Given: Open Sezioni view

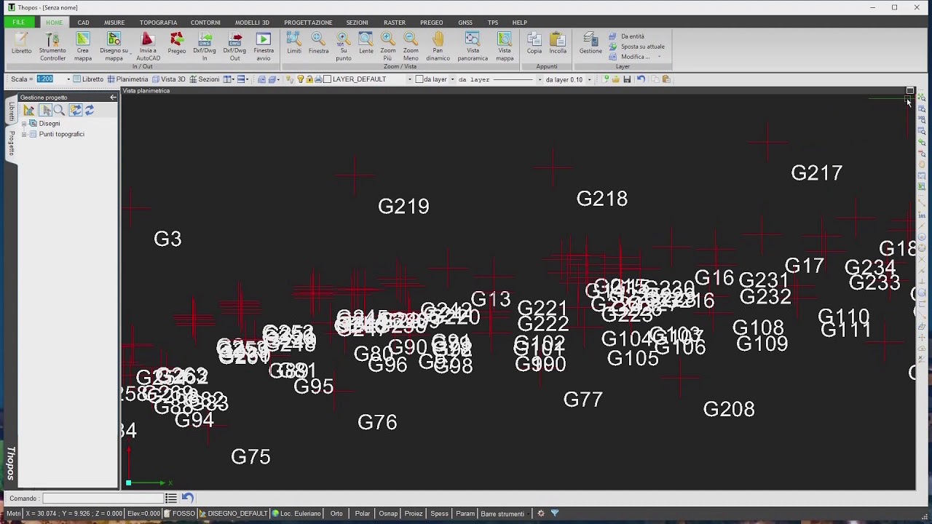Looking at the screenshot, I should tap(204, 79).
